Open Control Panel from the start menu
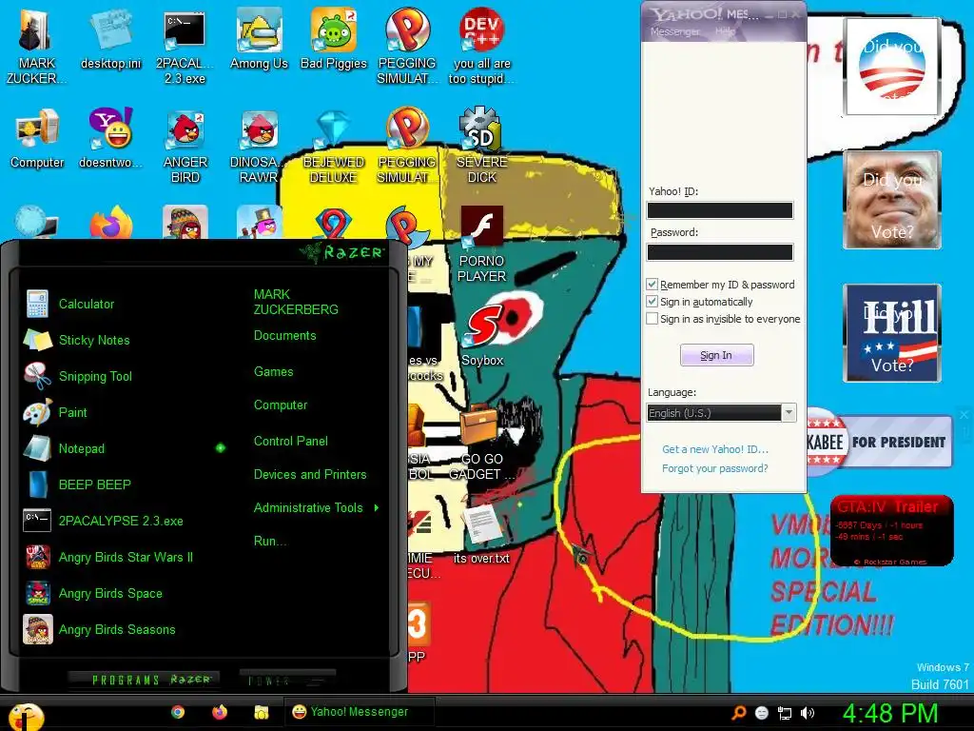This screenshot has width=974, height=731. [291, 441]
